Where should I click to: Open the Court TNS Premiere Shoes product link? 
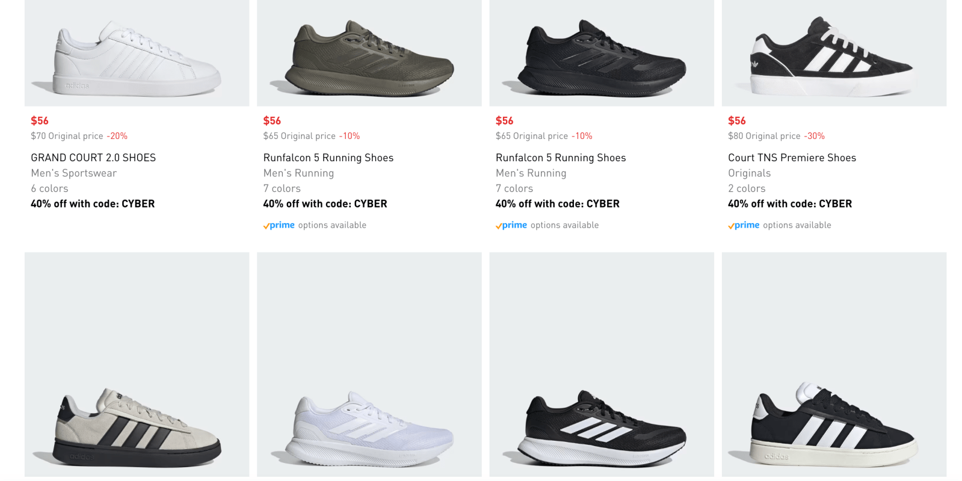[791, 158]
